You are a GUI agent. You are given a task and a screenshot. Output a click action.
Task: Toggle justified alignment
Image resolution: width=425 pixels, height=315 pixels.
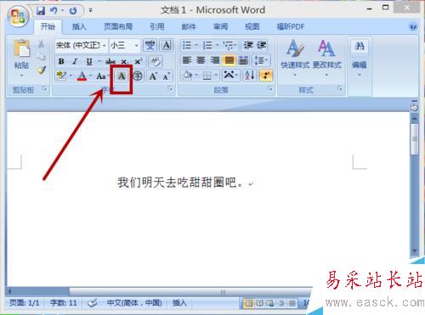[229, 60]
